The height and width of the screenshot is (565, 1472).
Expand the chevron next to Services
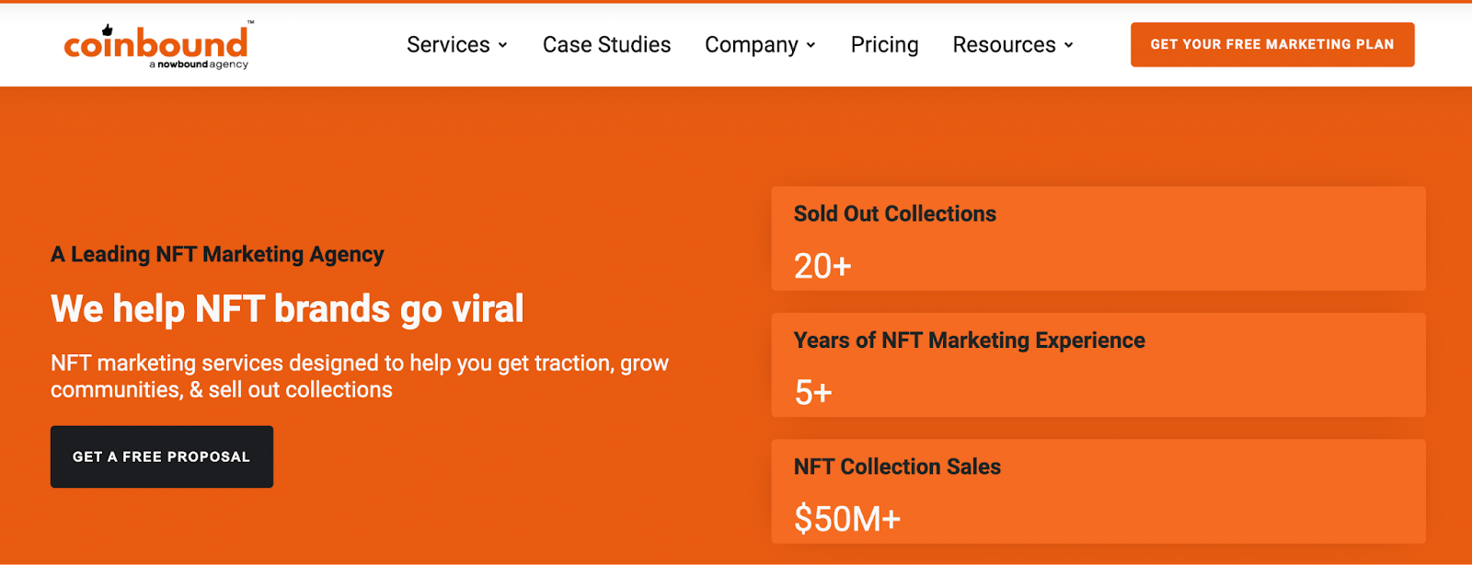[x=502, y=45]
